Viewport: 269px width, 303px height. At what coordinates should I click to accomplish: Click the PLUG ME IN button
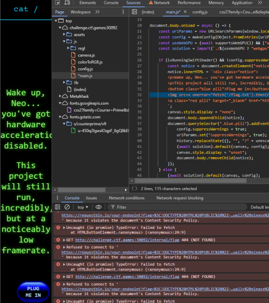coord(33,292)
